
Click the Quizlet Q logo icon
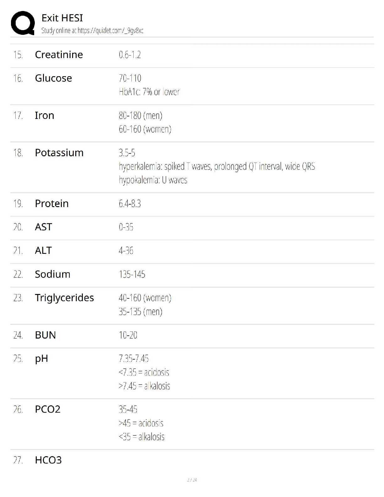(23, 23)
